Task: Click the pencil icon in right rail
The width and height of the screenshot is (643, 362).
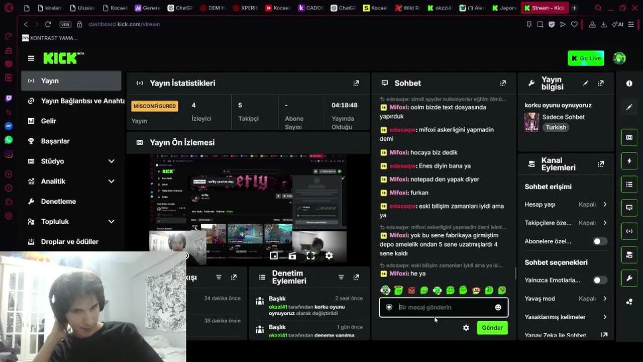Action: [x=629, y=107]
